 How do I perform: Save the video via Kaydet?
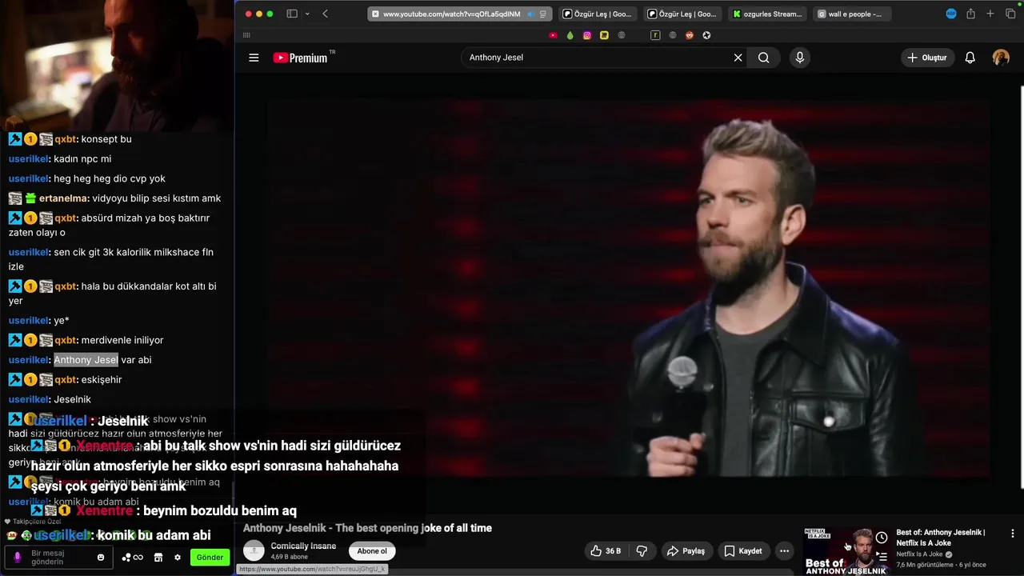click(x=742, y=551)
